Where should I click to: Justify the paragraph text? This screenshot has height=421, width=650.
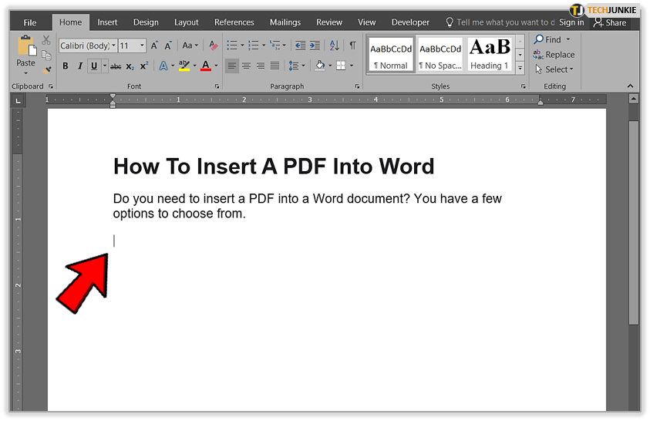[x=274, y=66]
